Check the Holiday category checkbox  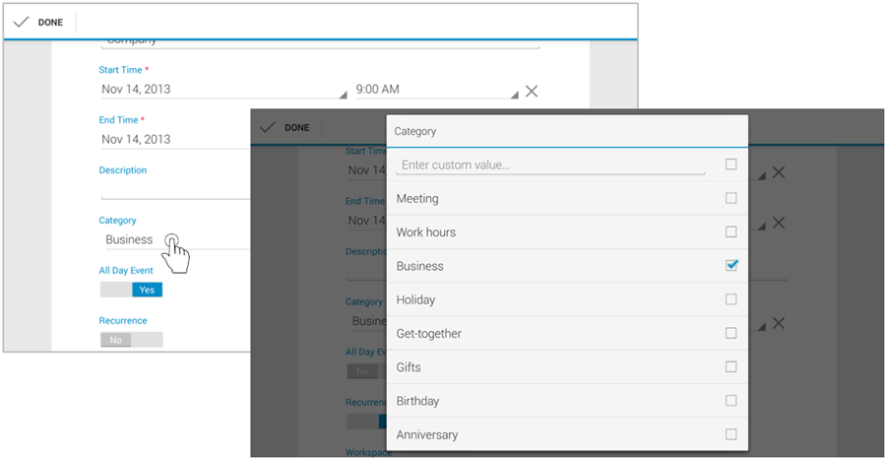click(x=730, y=299)
